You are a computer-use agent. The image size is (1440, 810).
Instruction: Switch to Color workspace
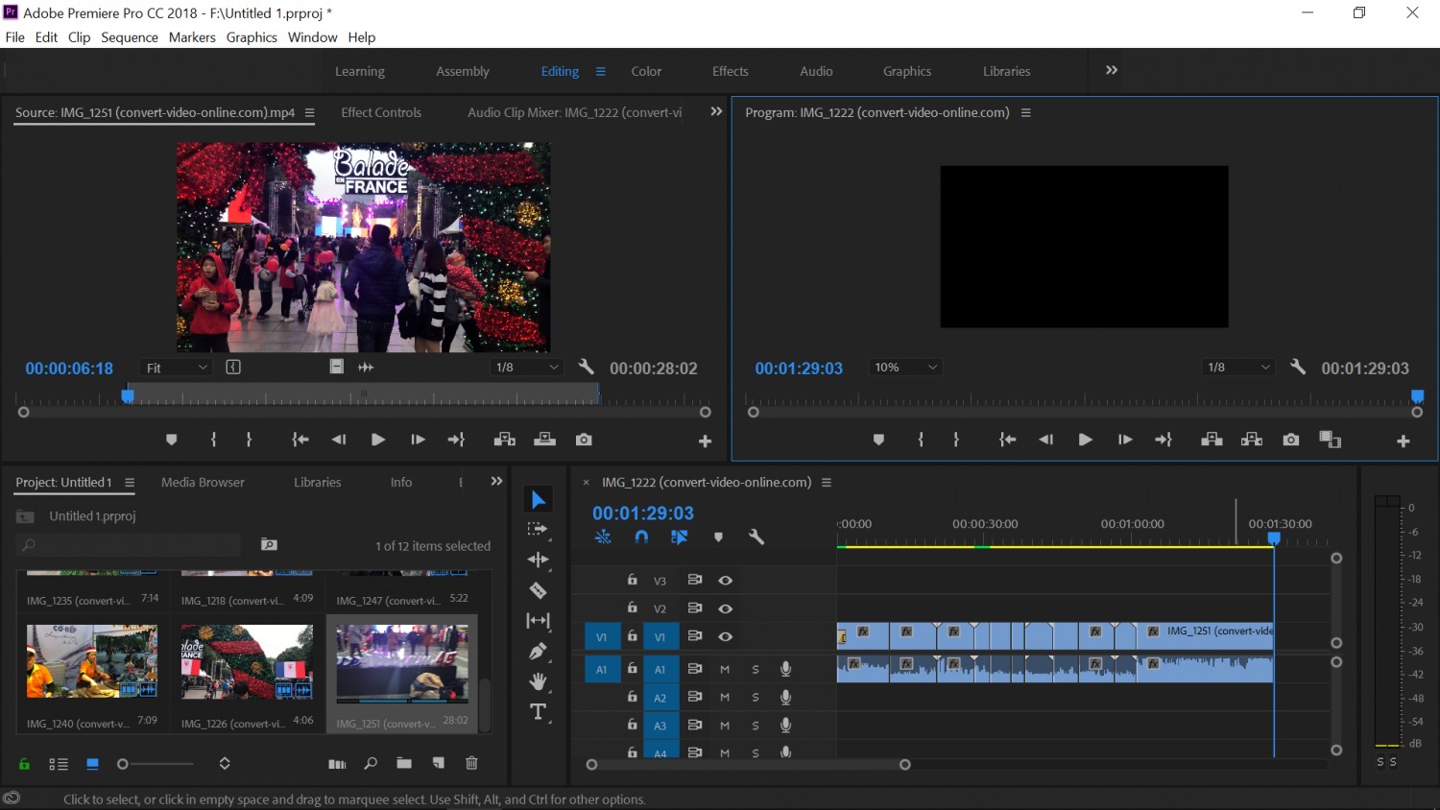tap(646, 71)
